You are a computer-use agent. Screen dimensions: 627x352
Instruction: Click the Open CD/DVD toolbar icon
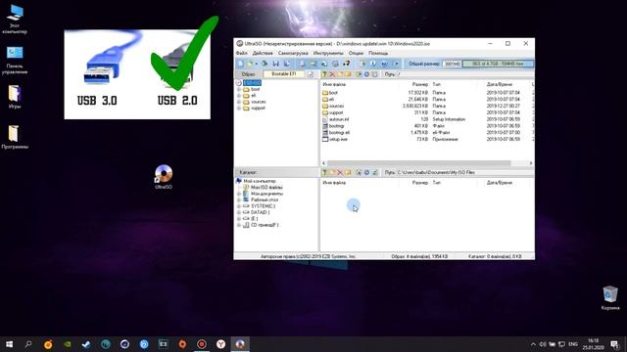pyautogui.click(x=265, y=64)
